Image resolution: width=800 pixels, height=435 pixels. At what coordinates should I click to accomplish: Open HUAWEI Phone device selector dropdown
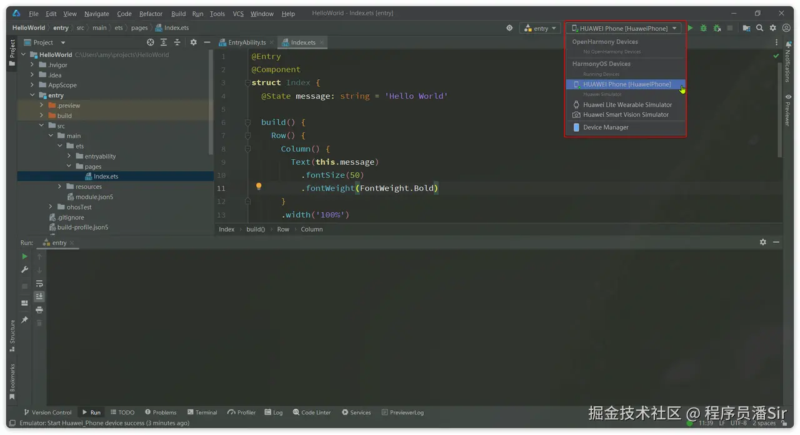pyautogui.click(x=624, y=28)
